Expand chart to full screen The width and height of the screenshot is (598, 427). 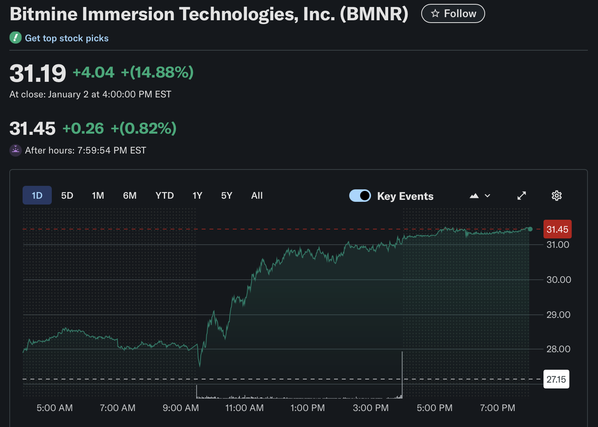[x=522, y=196]
